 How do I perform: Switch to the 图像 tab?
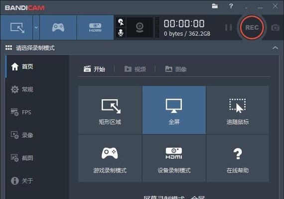176,69
